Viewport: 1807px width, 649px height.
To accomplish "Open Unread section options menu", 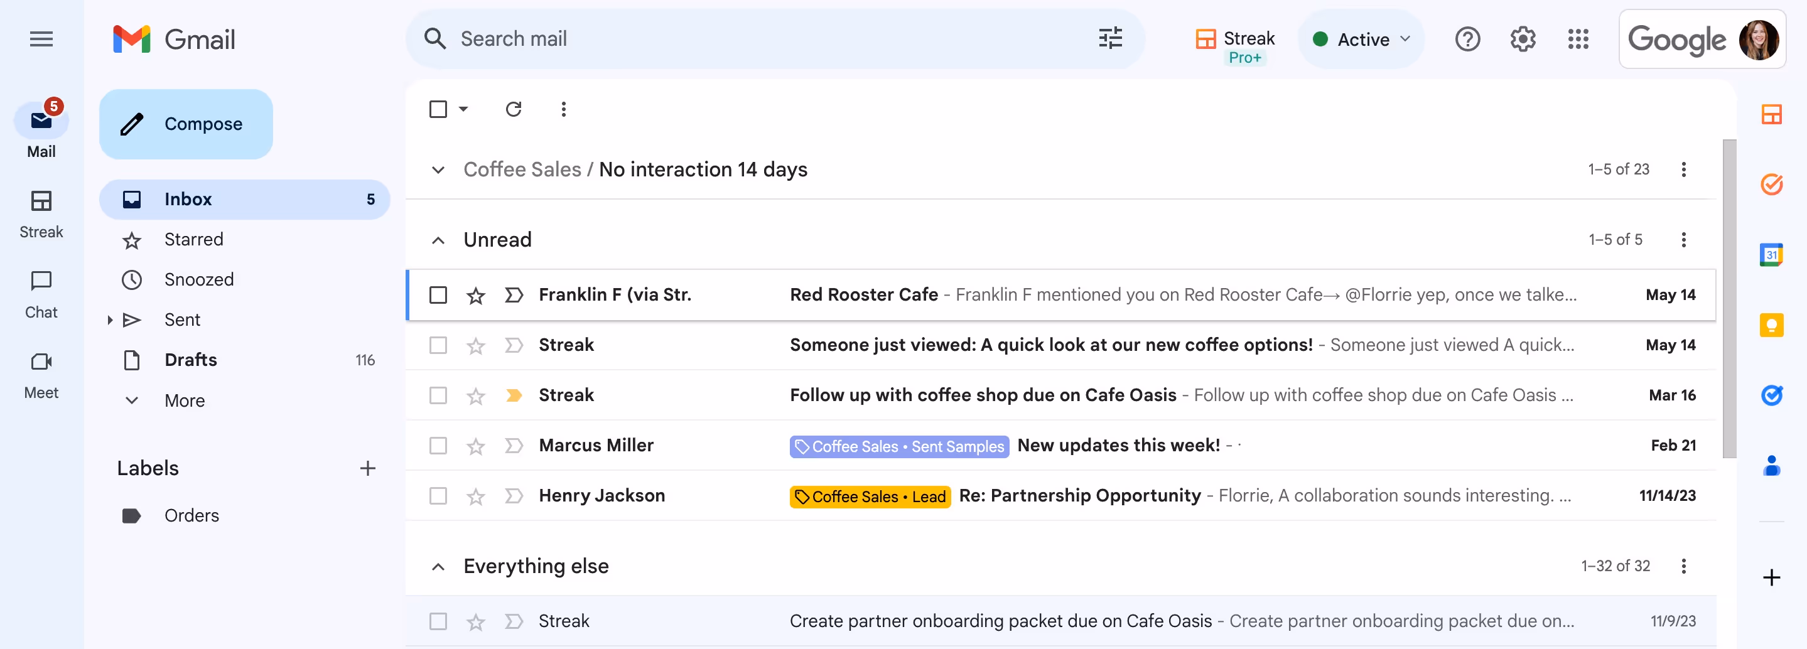I will coord(1683,239).
